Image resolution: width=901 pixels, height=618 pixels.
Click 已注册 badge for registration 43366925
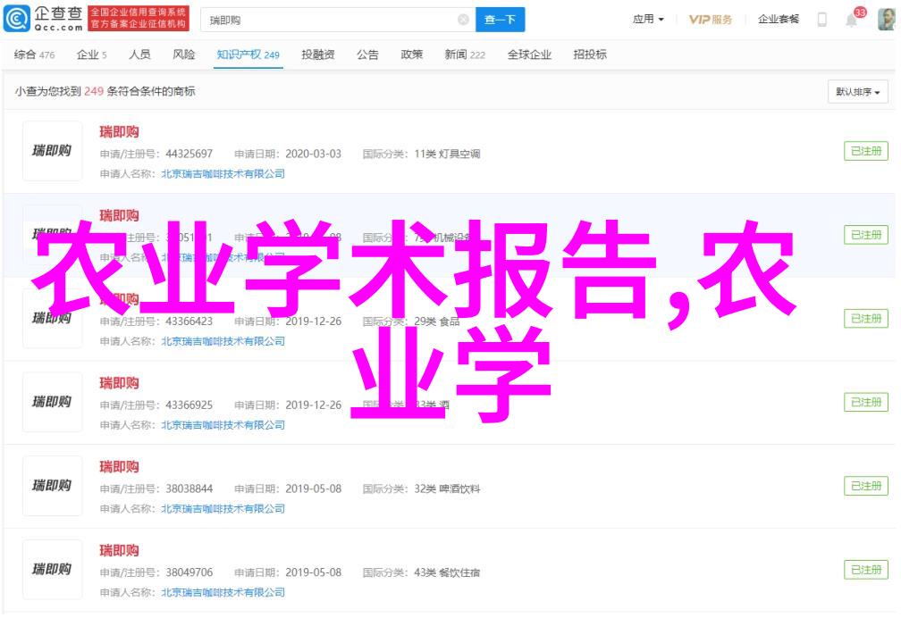866,403
